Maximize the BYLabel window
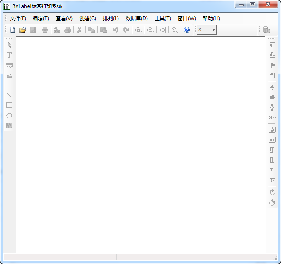Image resolution: width=281 pixels, height=264 pixels. (x=252, y=5)
